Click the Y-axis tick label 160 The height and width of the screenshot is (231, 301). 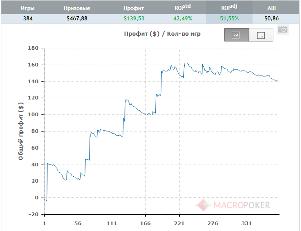coord(33,65)
